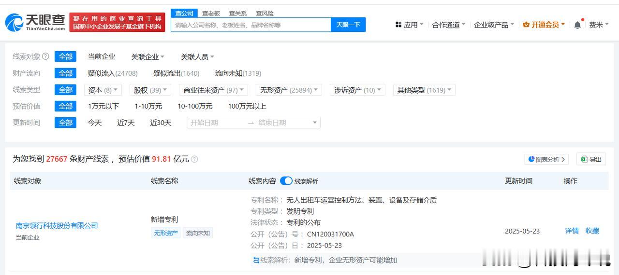
Task: Open the 资本 (8) dropdown
Action: coord(103,90)
